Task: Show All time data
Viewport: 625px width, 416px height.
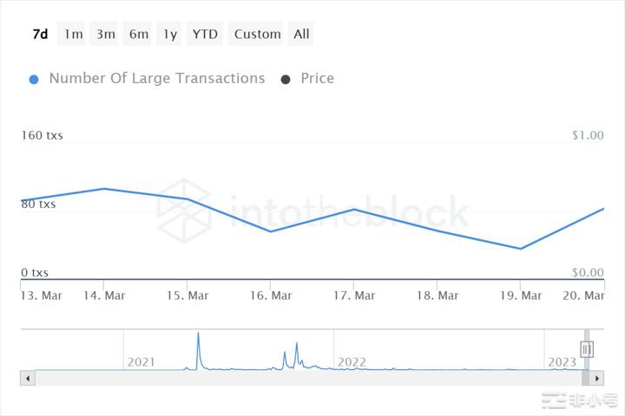Action: click(x=301, y=35)
